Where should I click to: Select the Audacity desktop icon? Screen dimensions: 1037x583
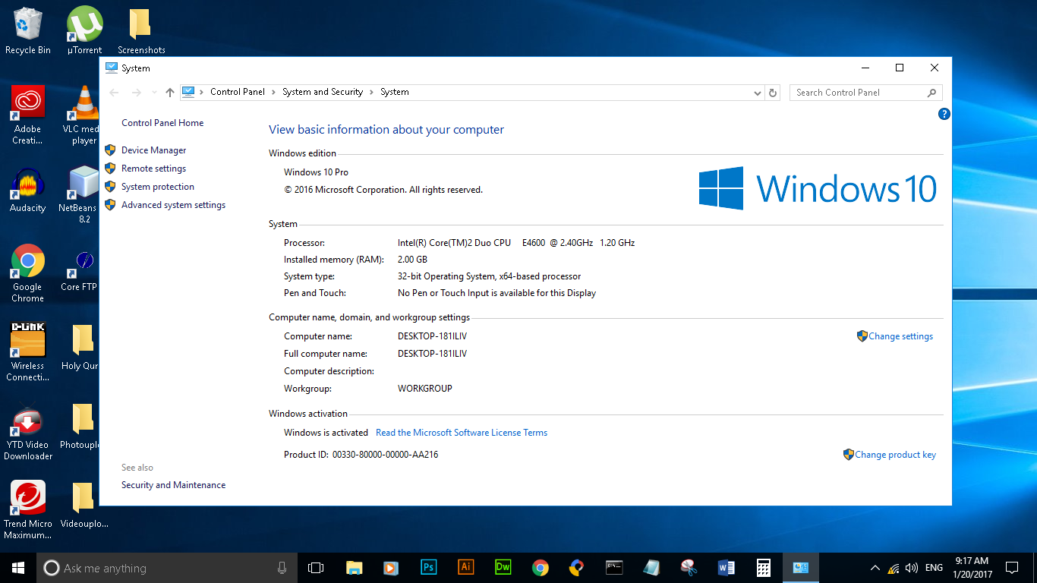coord(28,191)
